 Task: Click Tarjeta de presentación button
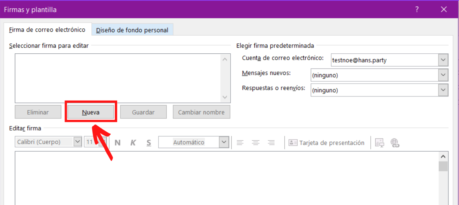point(327,143)
